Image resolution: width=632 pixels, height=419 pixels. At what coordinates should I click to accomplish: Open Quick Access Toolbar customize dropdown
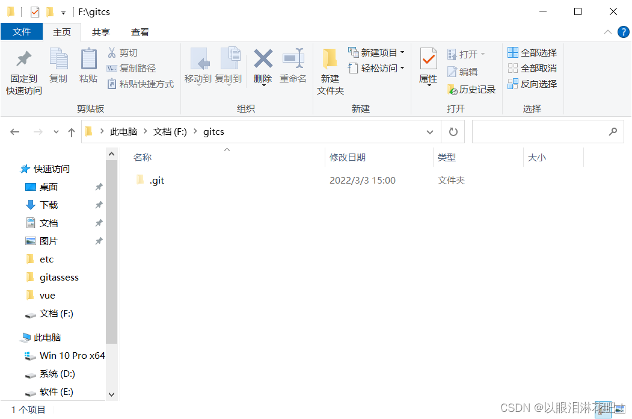pyautogui.click(x=63, y=13)
